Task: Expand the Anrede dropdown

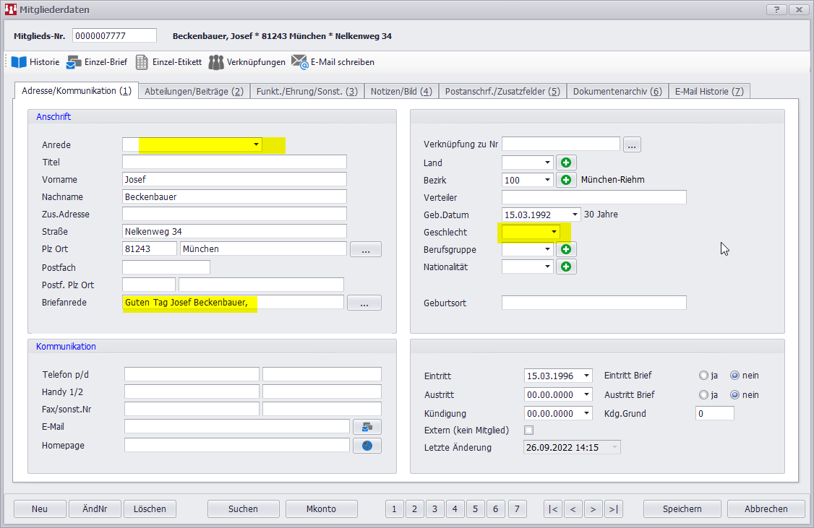Action: (256, 145)
